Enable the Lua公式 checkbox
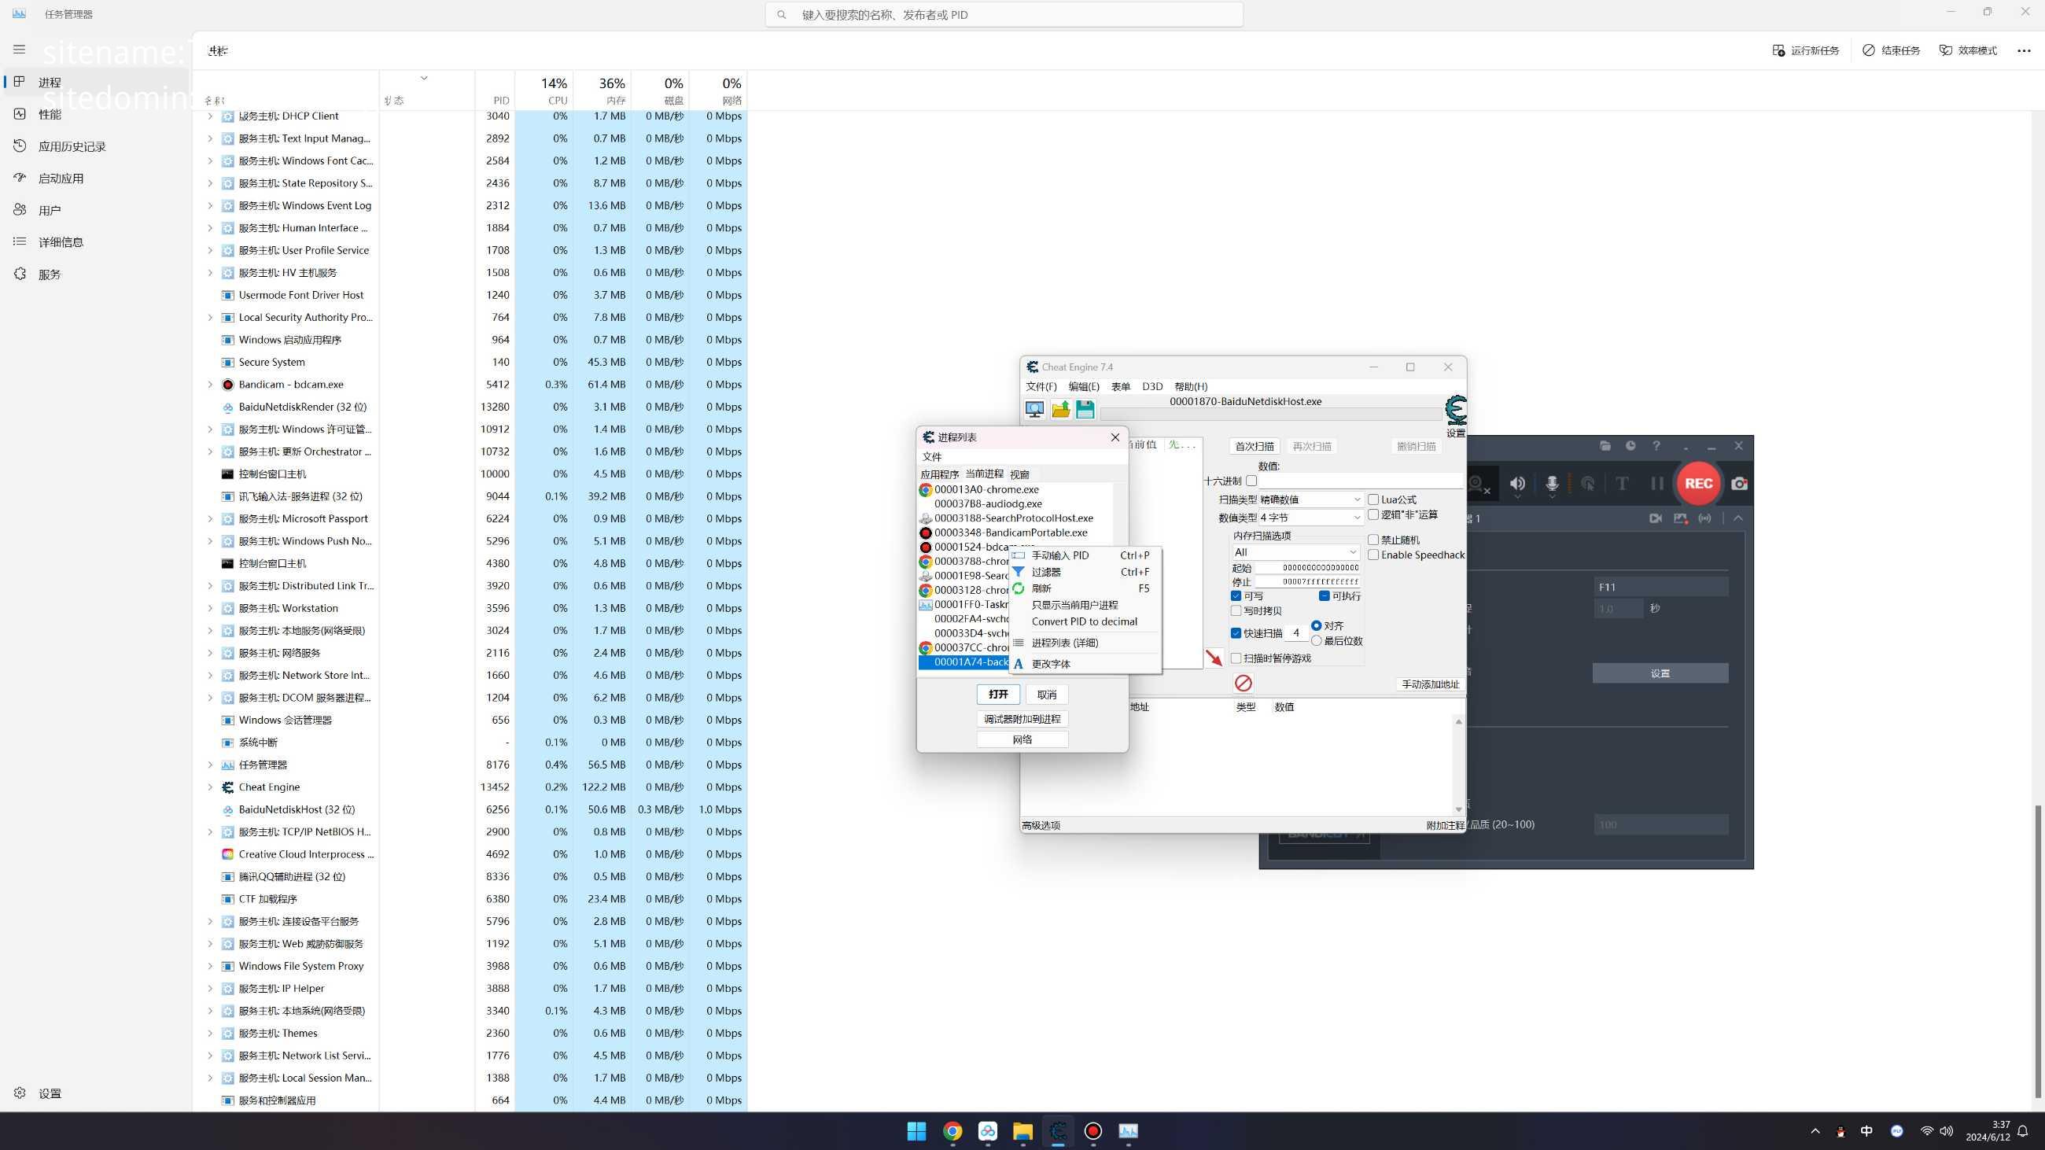The height and width of the screenshot is (1150, 2045). click(x=1373, y=500)
